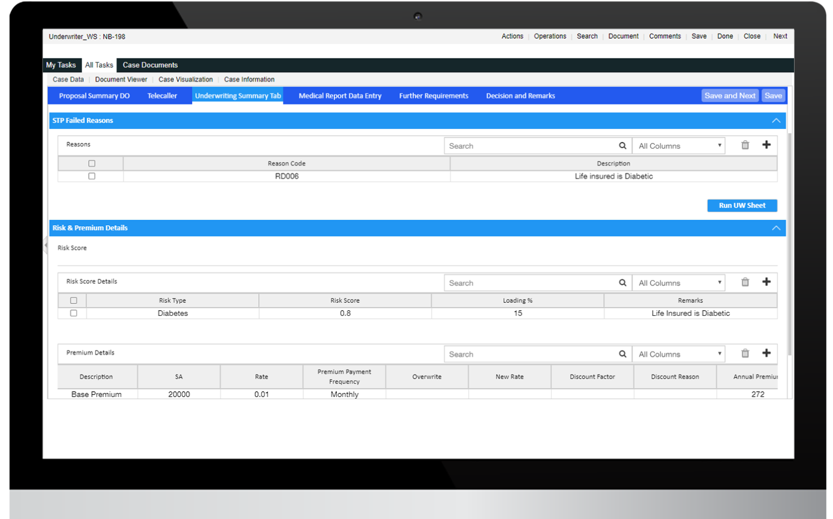This screenshot has height=519, width=833.
Task: Click the delete icon in Reasons toolbar
Action: [745, 145]
